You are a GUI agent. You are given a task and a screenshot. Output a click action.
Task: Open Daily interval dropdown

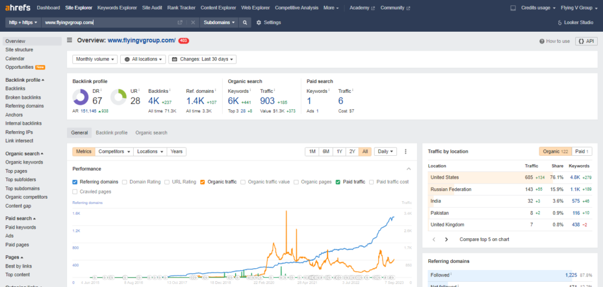point(385,152)
